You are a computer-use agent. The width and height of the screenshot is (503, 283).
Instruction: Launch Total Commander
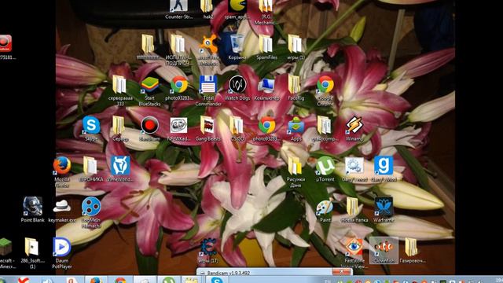click(x=207, y=90)
